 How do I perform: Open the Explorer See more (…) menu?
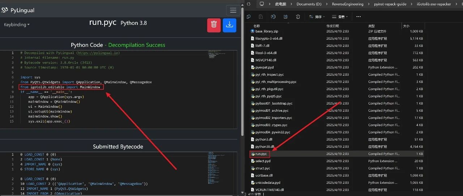click(x=358, y=17)
